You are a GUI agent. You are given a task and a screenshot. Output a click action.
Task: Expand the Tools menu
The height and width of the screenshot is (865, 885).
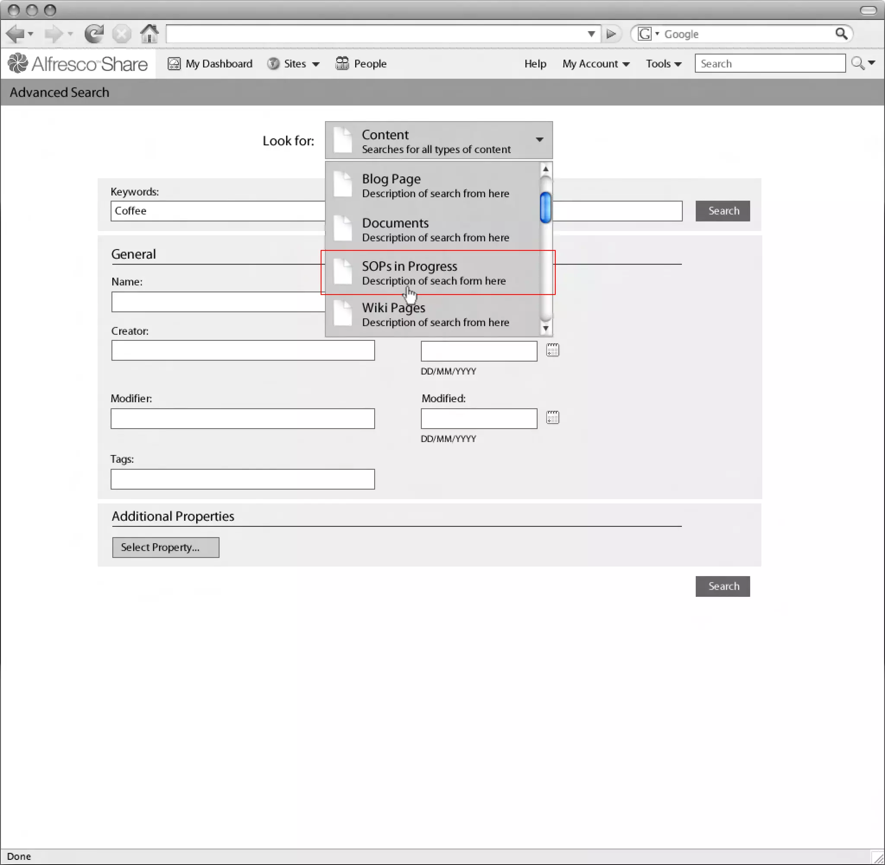click(x=663, y=64)
